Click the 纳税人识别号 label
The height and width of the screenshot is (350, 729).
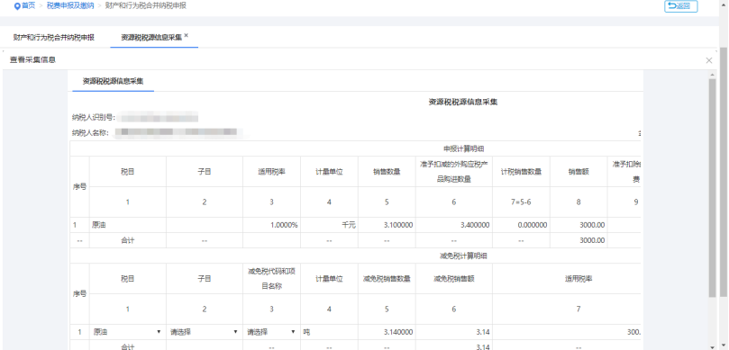94,117
